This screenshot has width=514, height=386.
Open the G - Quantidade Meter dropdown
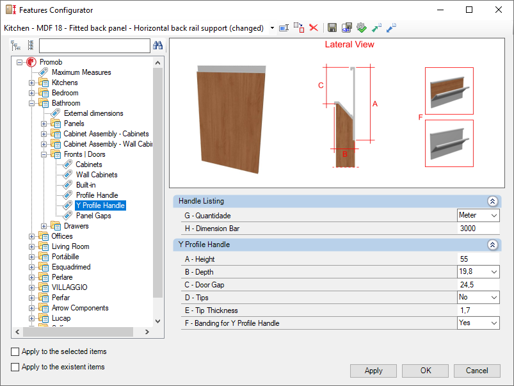point(494,216)
